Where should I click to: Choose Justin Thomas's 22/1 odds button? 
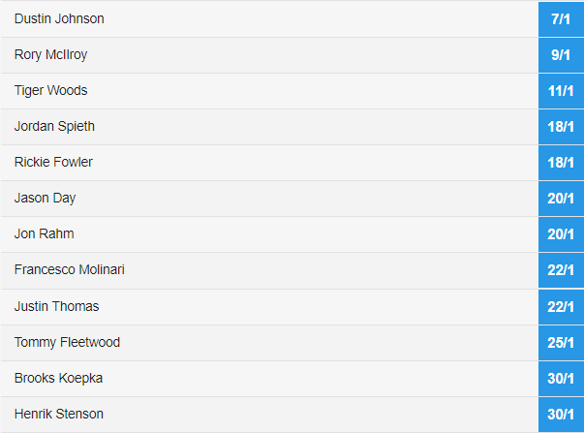pos(561,306)
